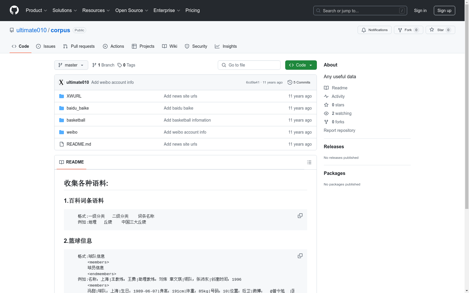Click the Sign up button
The width and height of the screenshot is (469, 293).
[x=444, y=11]
